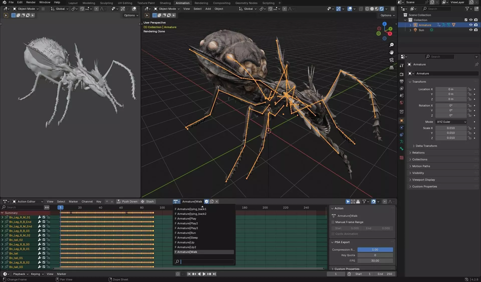Switch to the Shading workspace tab
Screen dimensions: 481x282
click(165, 3)
